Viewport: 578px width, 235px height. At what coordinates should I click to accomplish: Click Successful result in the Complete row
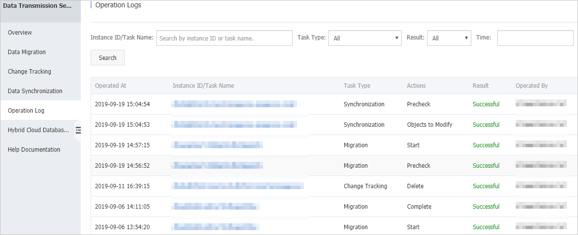[486, 207]
